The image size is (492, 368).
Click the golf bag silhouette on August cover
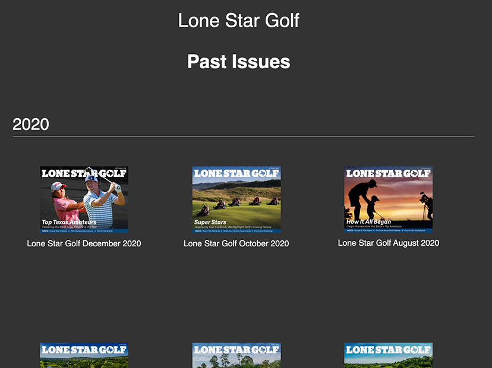point(427,205)
